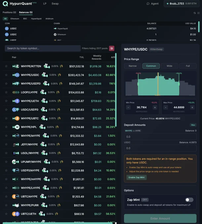Select the Common price range
Screen dimensions: 202x224
coord(151,66)
